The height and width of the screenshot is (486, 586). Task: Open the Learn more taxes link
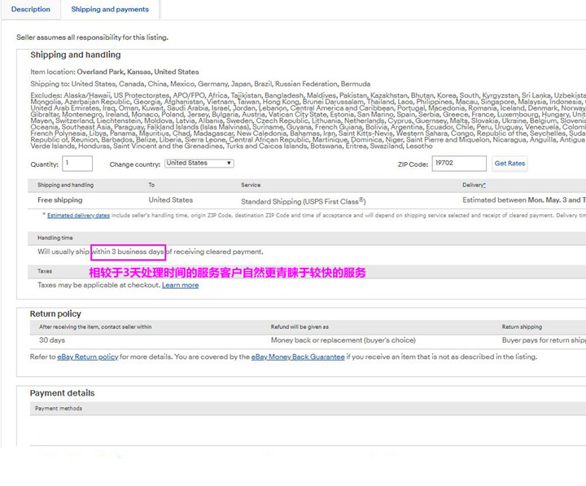point(180,285)
